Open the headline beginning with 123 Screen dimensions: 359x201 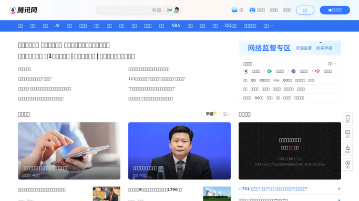(x=157, y=79)
